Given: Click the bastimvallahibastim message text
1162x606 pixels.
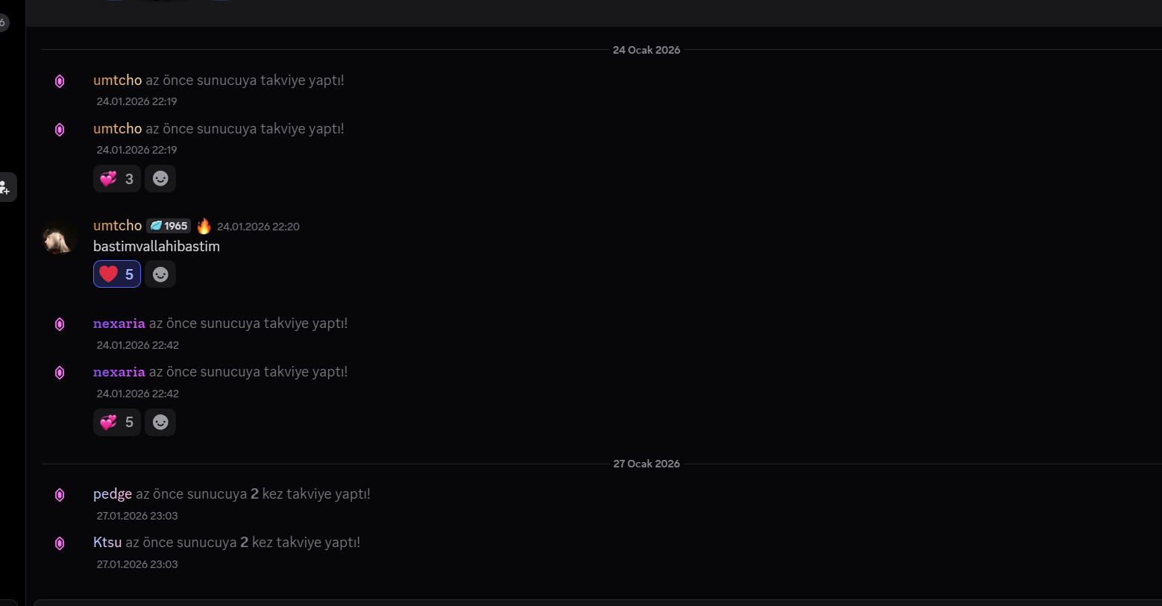Looking at the screenshot, I should point(157,247).
